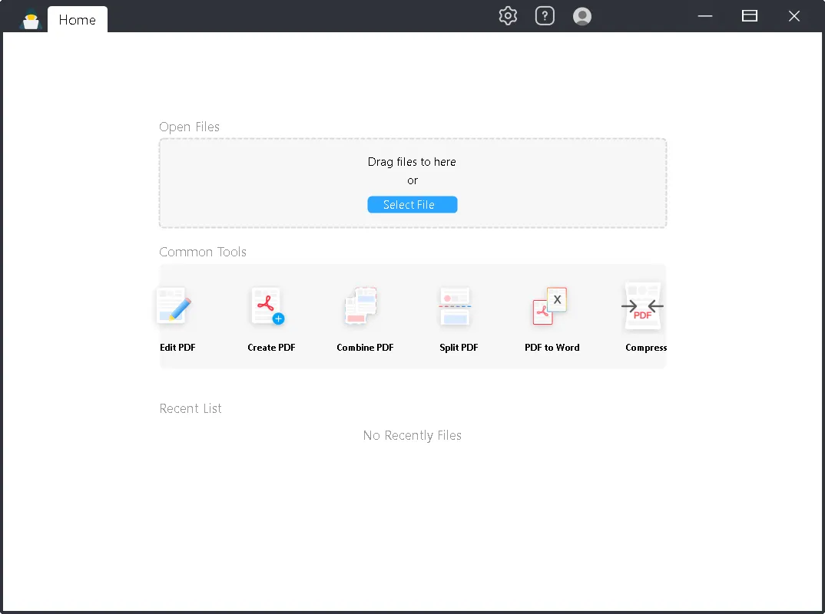The image size is (825, 614).
Task: Start the PDF to Word converter icon
Action: point(550,307)
